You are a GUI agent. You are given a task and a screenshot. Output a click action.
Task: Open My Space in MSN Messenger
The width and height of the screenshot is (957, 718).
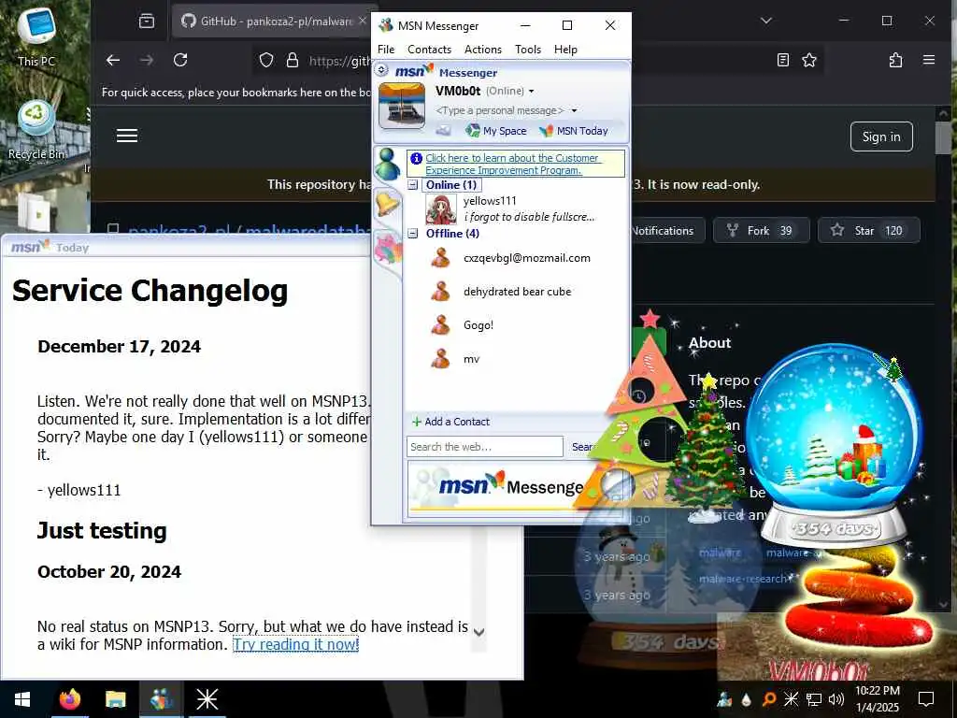[496, 131]
